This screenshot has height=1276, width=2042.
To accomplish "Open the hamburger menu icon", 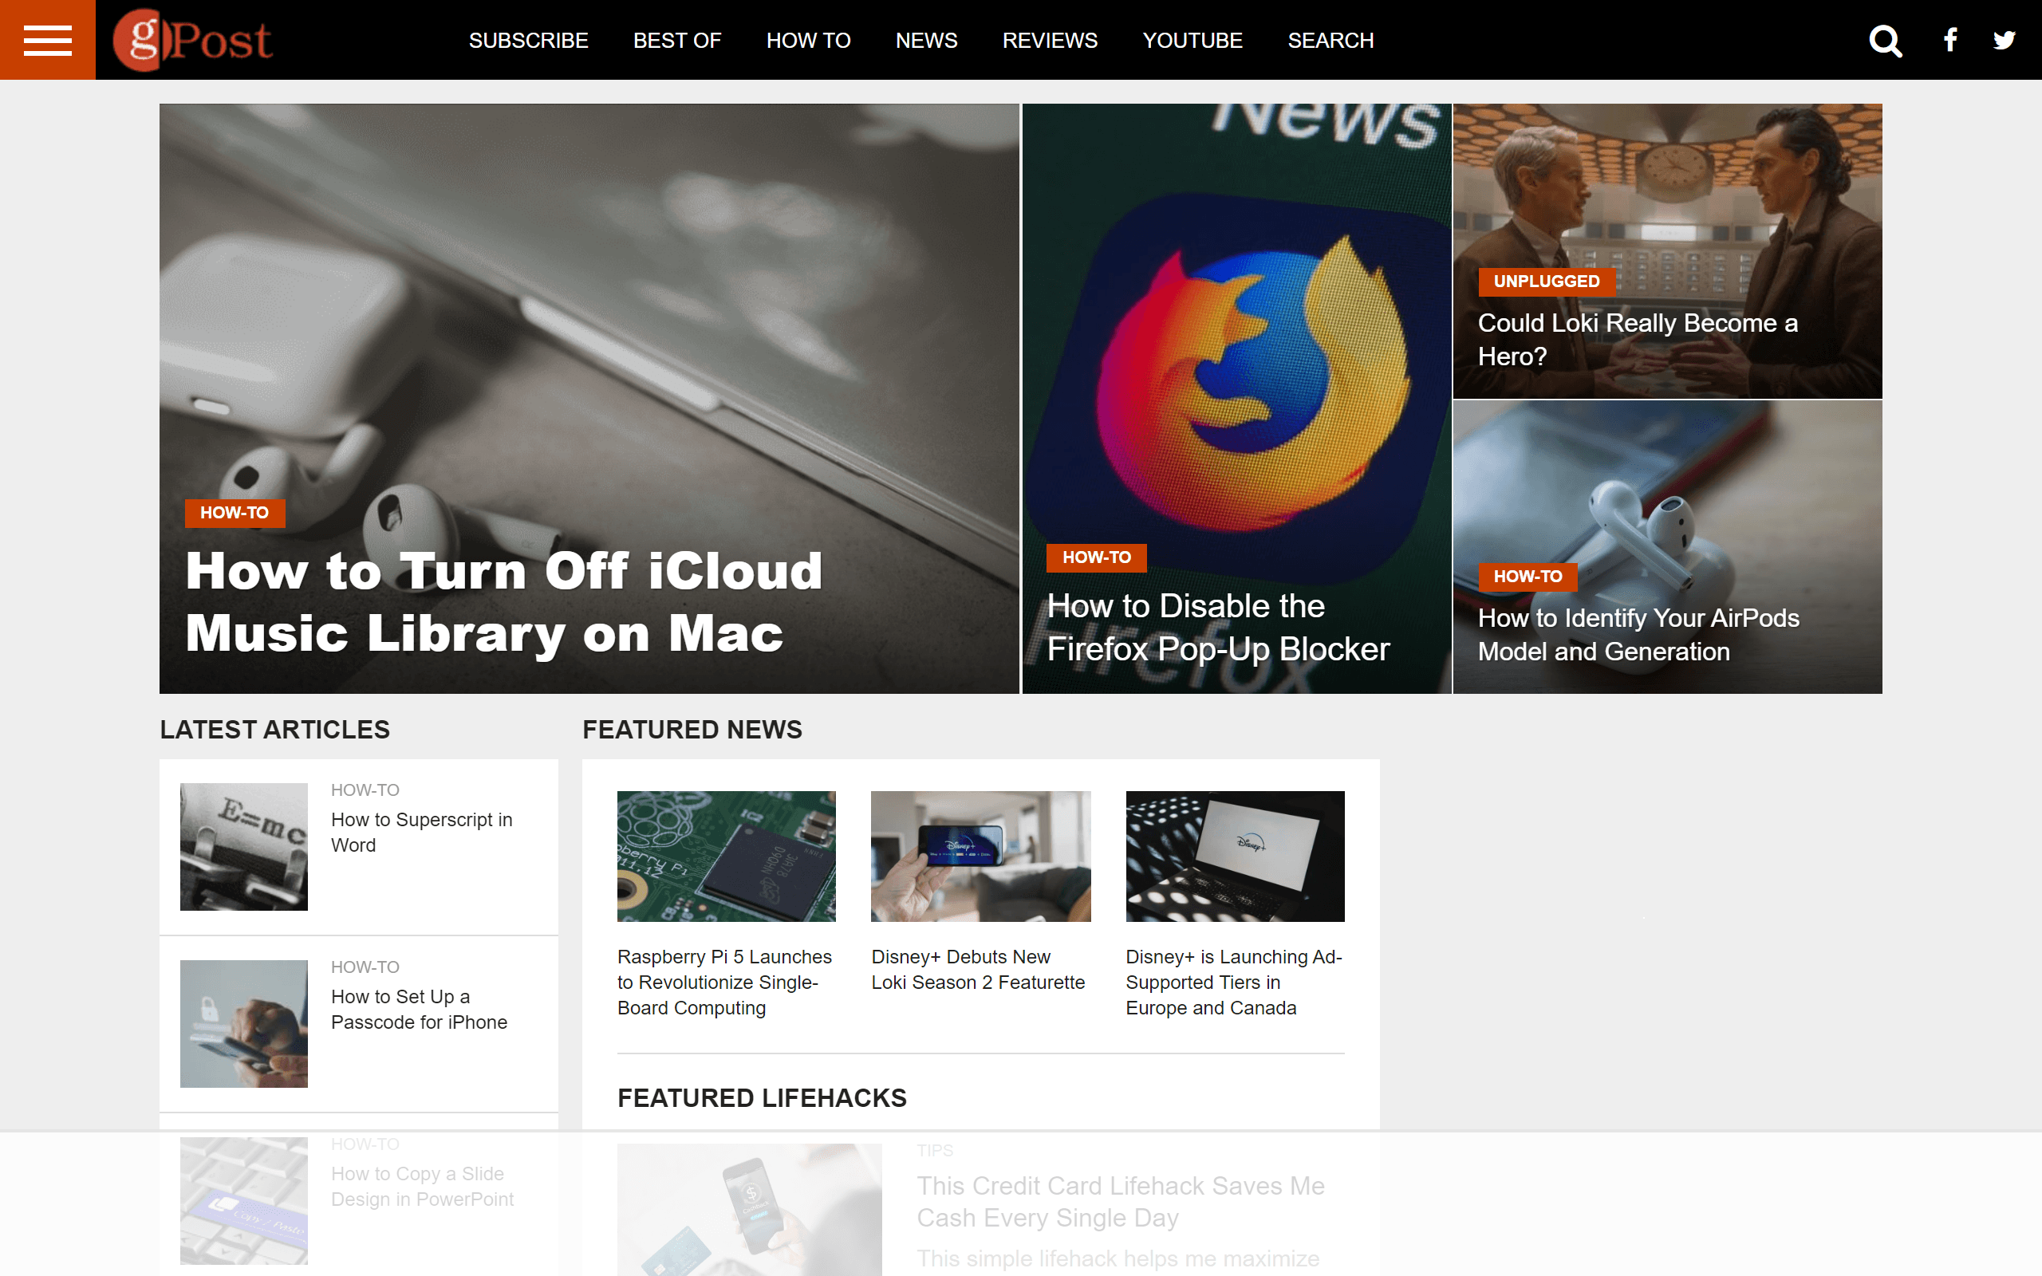I will 47,40.
